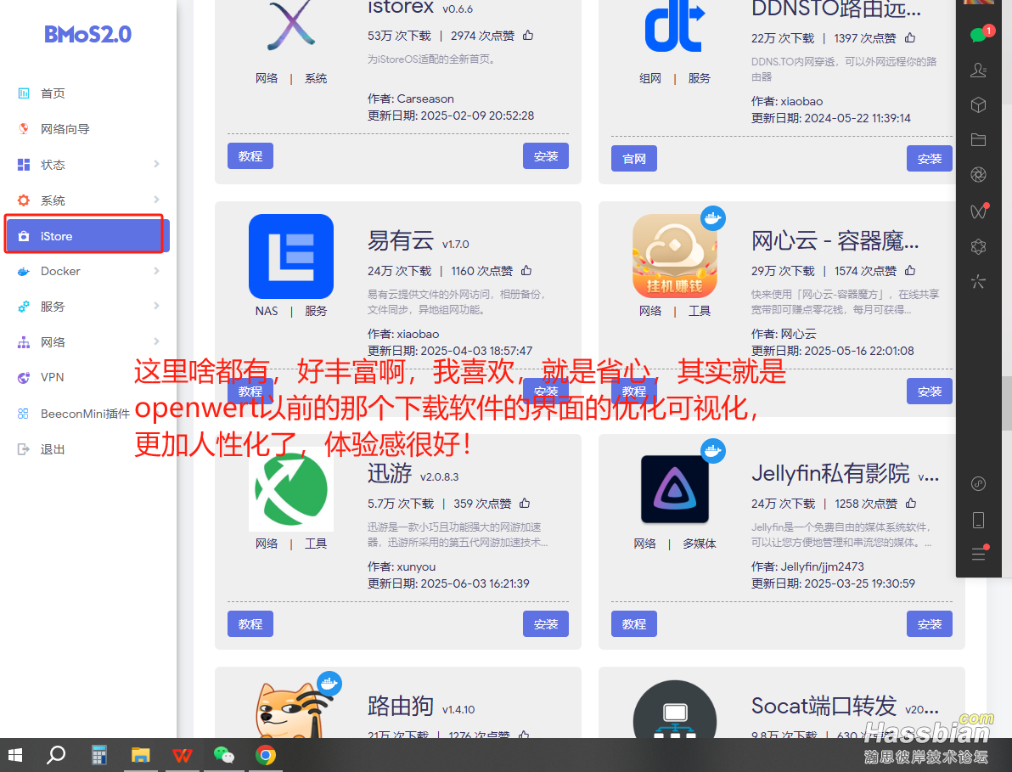Open the 教程 for 迅游
This screenshot has width=1012, height=772.
[x=250, y=624]
